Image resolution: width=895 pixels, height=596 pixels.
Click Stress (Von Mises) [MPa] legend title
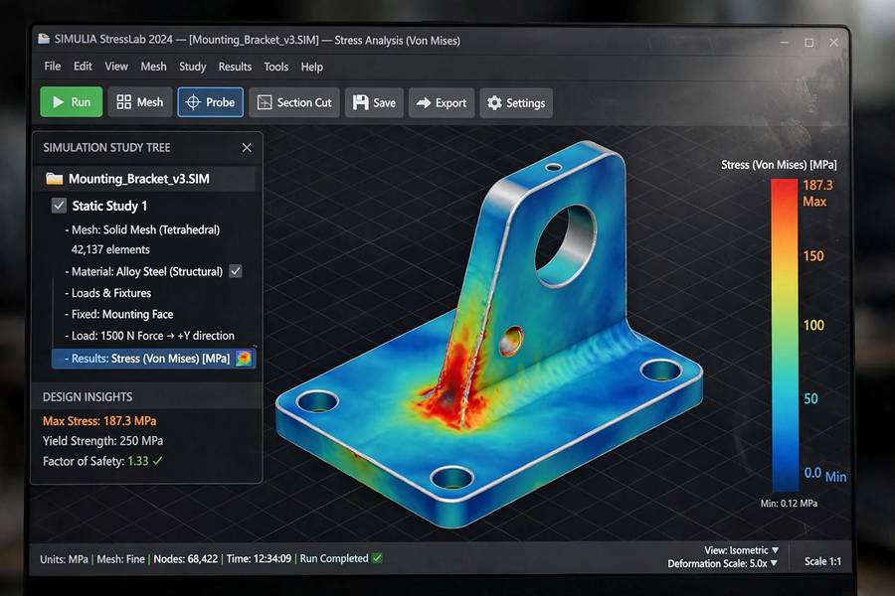(x=779, y=165)
